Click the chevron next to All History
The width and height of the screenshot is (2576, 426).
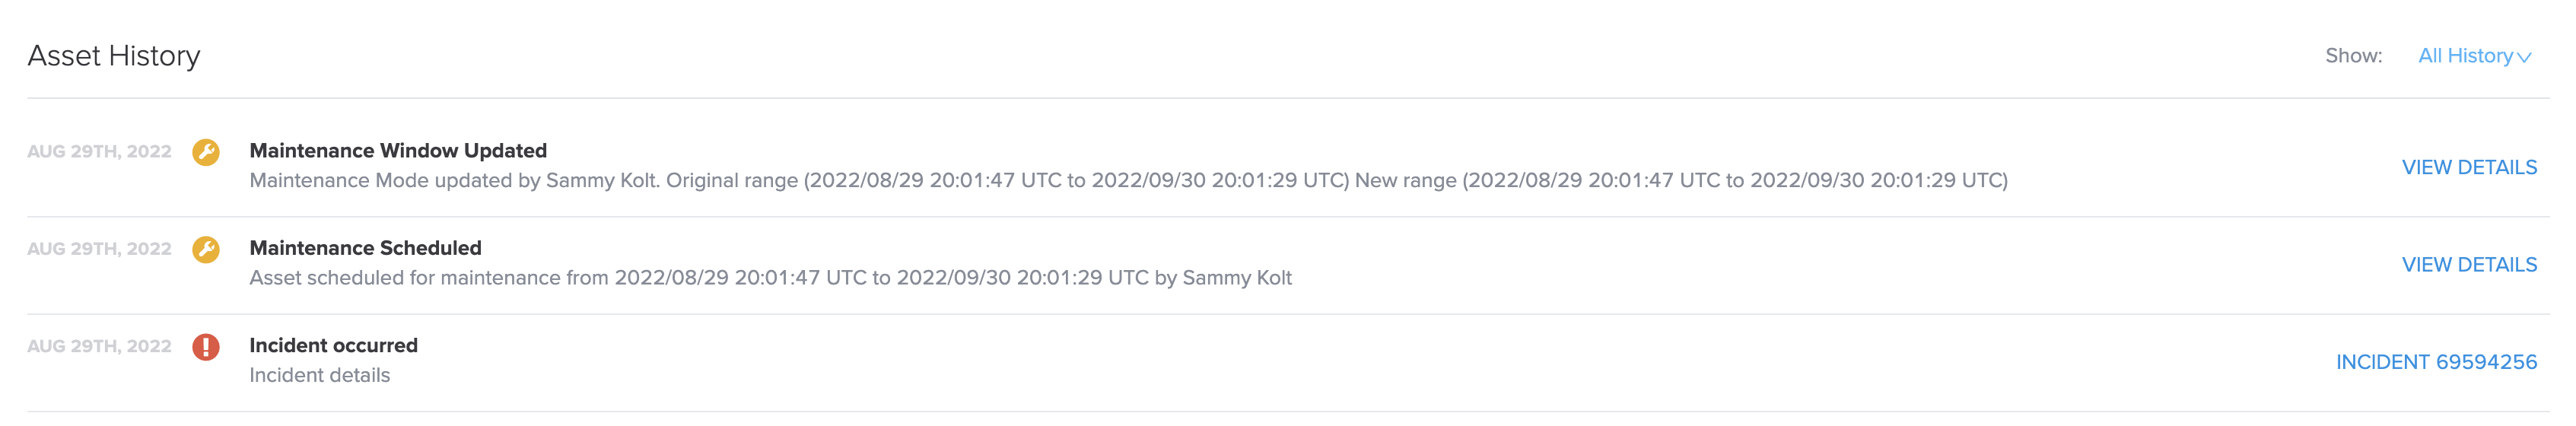coord(2524,58)
